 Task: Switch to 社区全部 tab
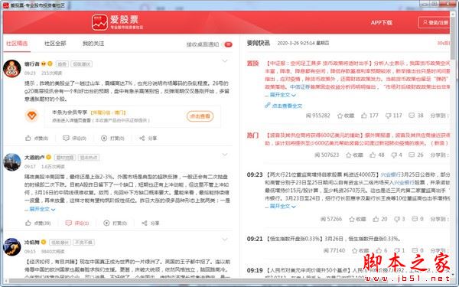click(x=55, y=44)
